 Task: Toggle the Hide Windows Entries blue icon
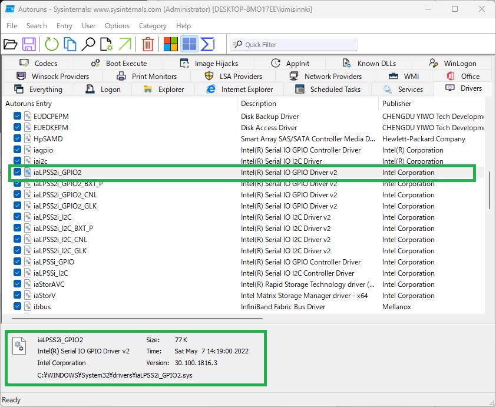(190, 44)
